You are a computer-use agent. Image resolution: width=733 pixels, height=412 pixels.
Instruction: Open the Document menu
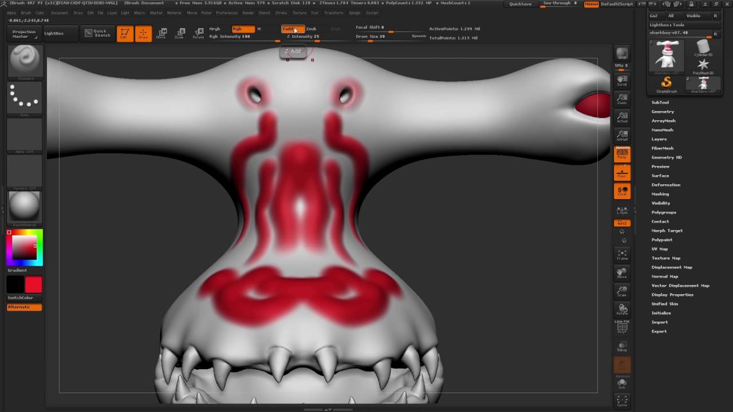tap(59, 13)
